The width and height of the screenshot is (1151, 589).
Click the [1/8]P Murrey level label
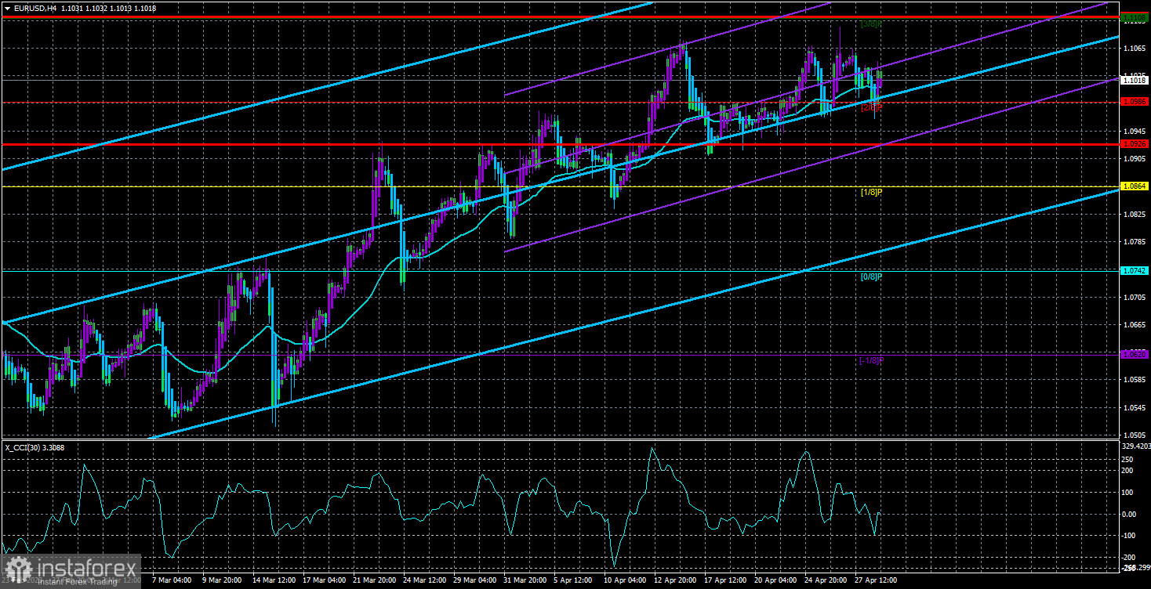(872, 192)
